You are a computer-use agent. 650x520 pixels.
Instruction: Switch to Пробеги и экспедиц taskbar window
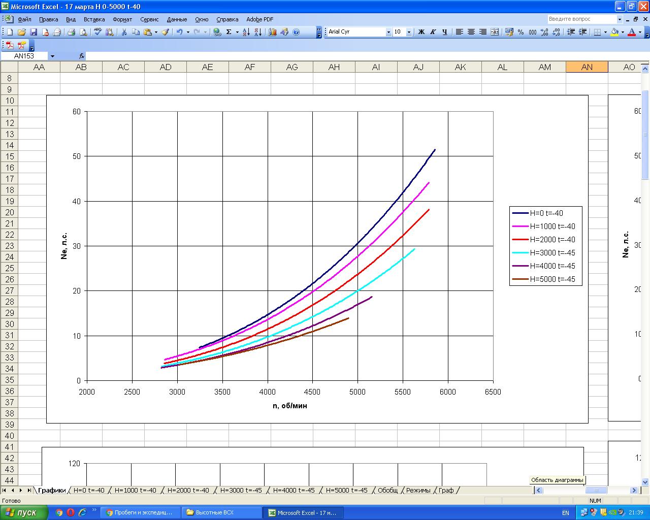point(140,513)
